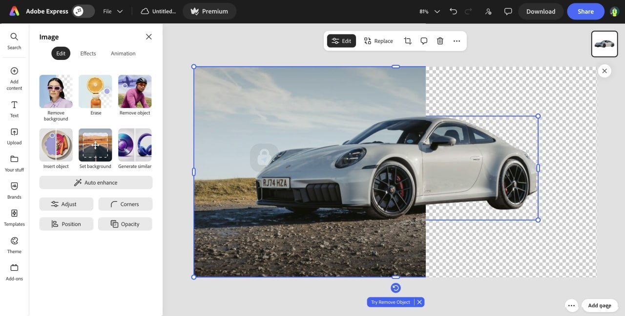Dismiss the Try Remove Object tip

[x=419, y=302]
